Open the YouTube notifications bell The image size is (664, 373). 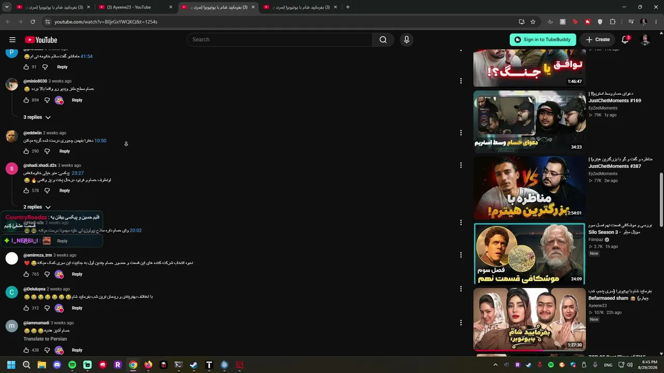(625, 40)
